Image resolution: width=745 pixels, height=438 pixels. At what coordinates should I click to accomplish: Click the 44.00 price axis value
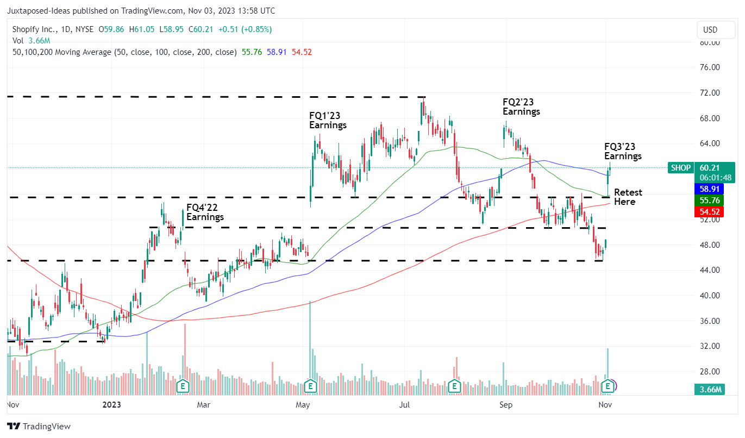click(x=709, y=270)
